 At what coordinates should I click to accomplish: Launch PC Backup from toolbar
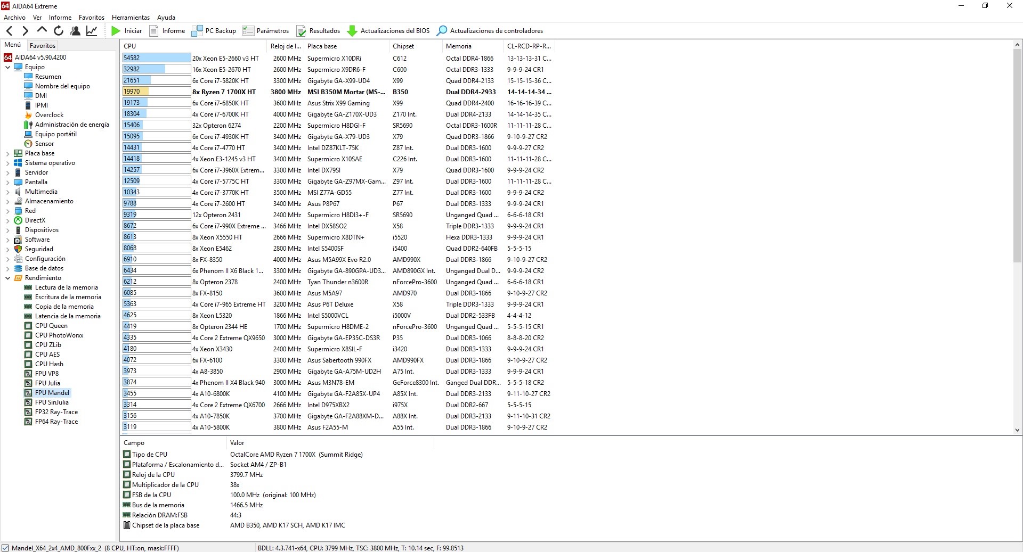point(214,31)
